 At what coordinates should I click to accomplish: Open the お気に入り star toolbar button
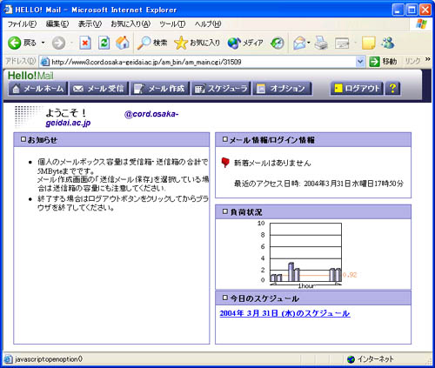pyautogui.click(x=197, y=43)
